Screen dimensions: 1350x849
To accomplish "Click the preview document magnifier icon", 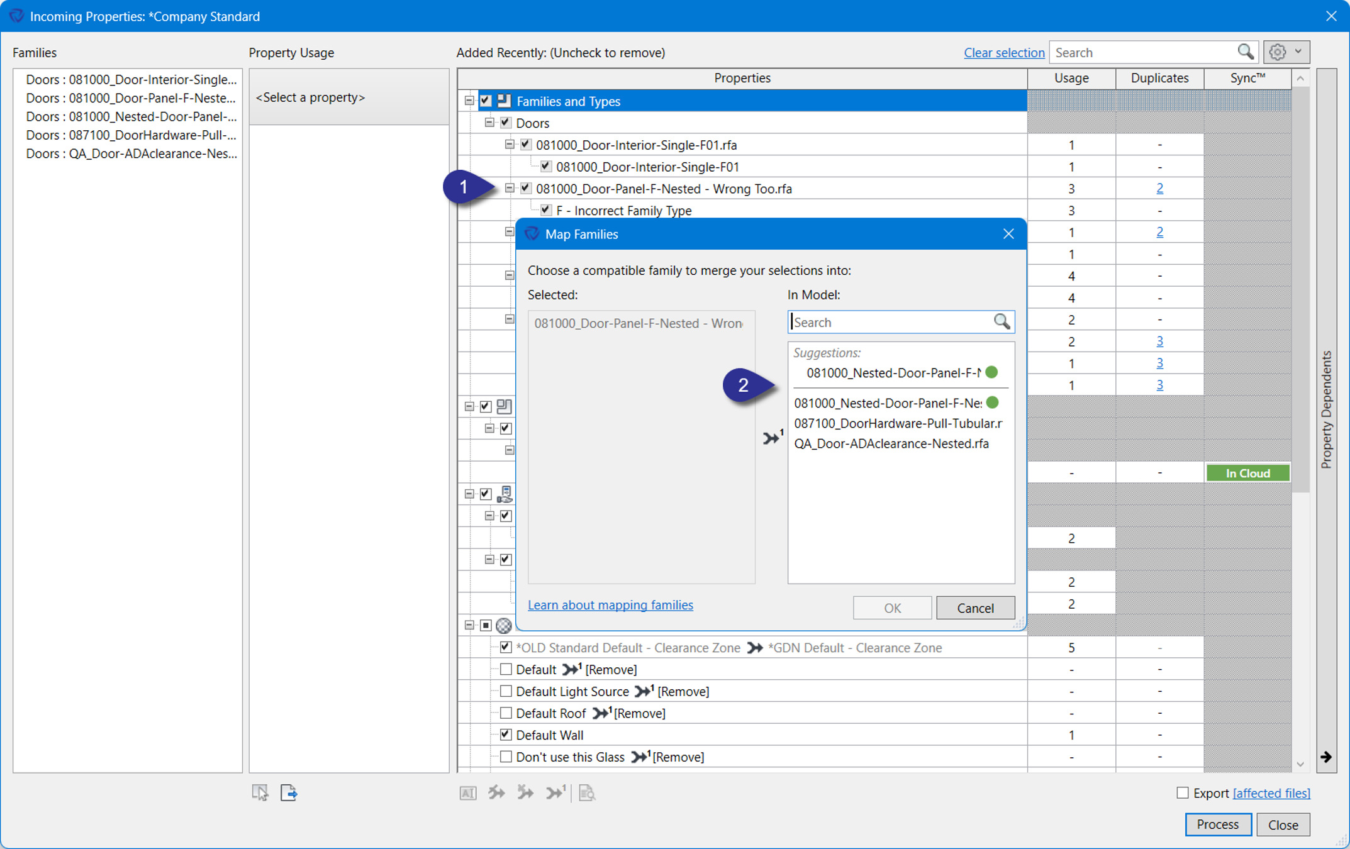I will click(x=587, y=792).
